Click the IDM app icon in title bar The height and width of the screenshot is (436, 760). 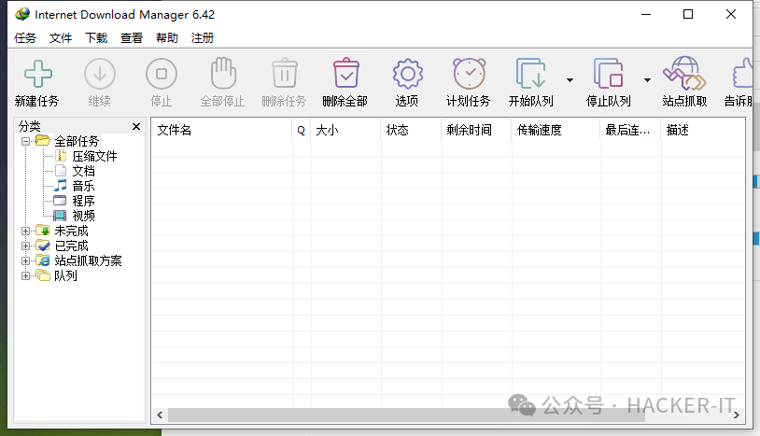tap(21, 14)
